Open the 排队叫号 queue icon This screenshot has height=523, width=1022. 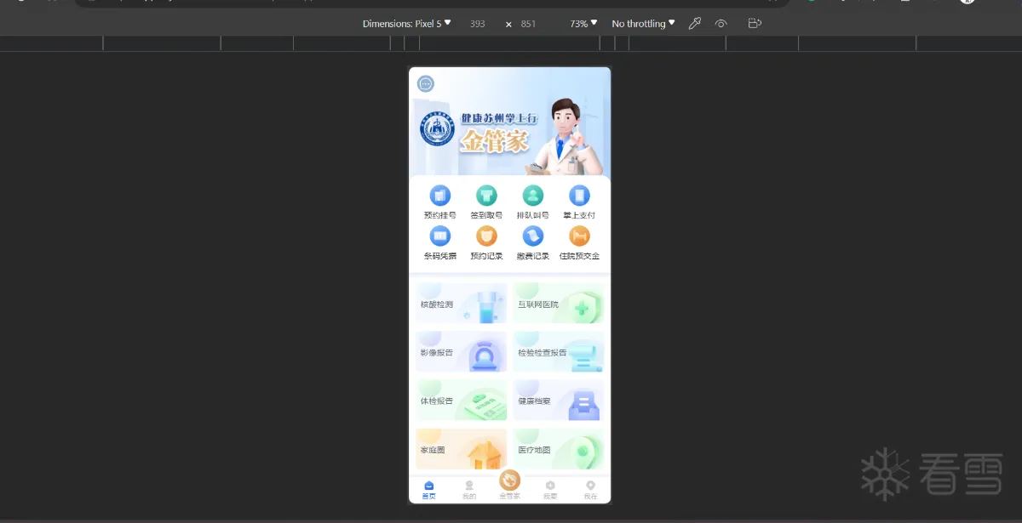[x=533, y=196]
